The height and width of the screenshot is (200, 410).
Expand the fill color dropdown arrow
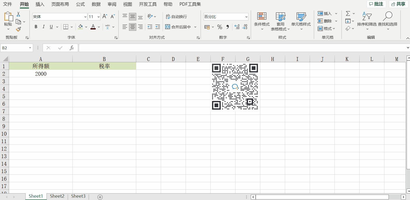click(x=86, y=27)
